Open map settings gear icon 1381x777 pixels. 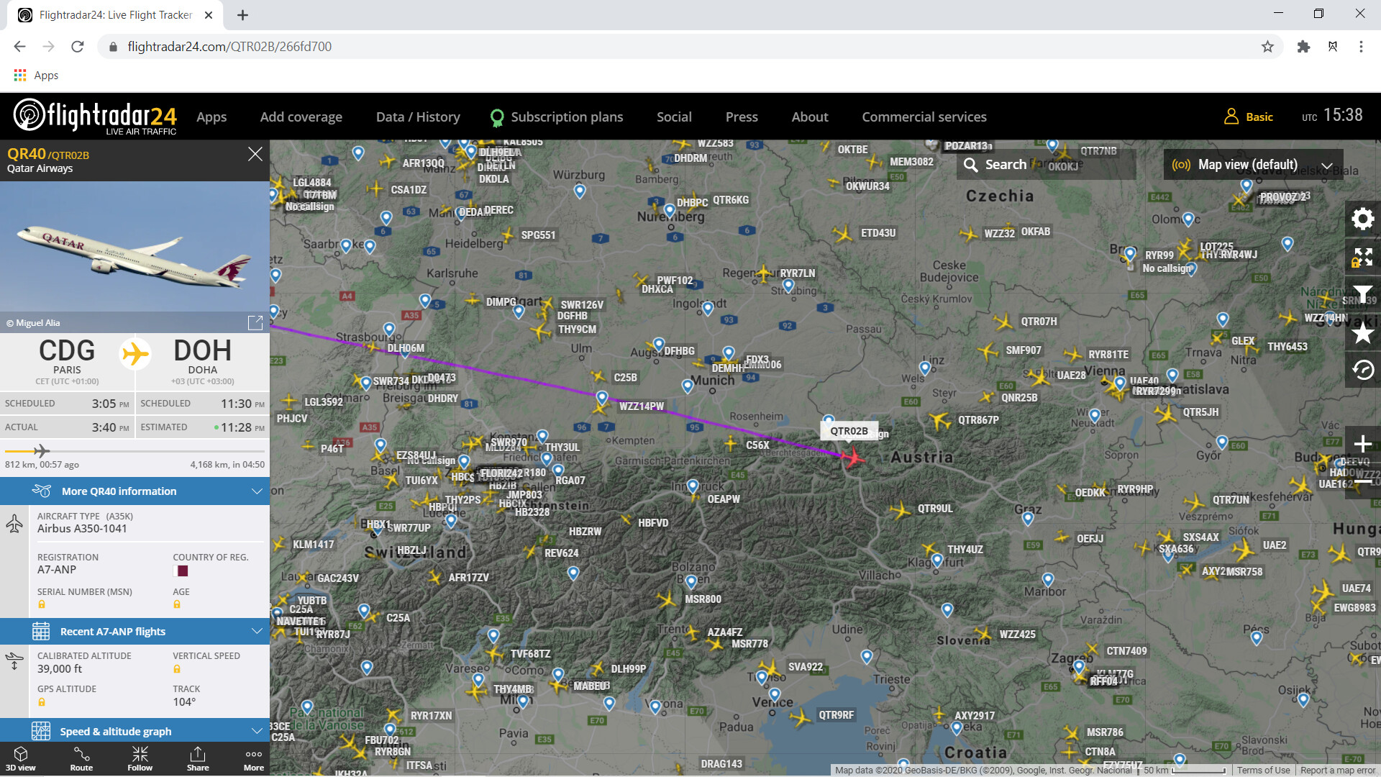tap(1362, 219)
